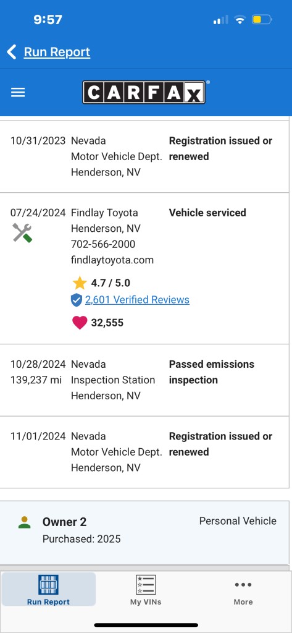This screenshot has width=292, height=633.
Task: Tap the gold star rating icon
Action: point(80,283)
